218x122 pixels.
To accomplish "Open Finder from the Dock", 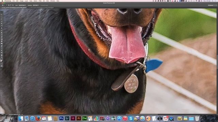I will 21,118.
